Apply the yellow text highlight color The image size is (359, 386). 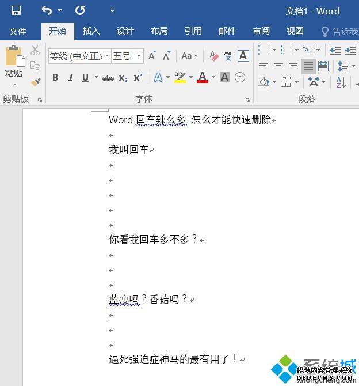click(180, 77)
